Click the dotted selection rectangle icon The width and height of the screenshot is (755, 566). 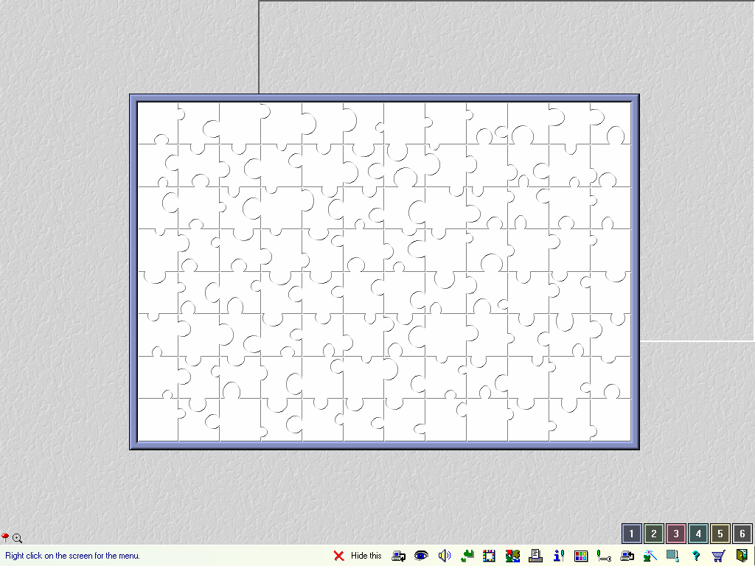coord(672,556)
